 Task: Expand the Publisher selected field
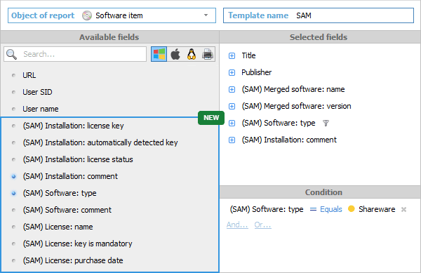click(x=232, y=73)
